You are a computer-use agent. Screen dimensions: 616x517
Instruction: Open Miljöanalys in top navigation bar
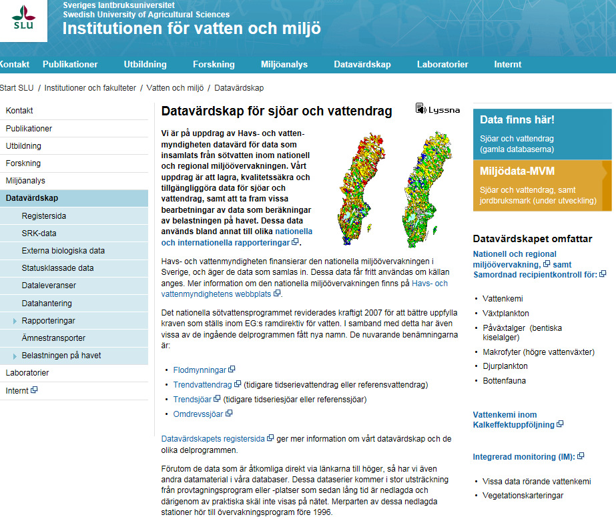(x=284, y=65)
